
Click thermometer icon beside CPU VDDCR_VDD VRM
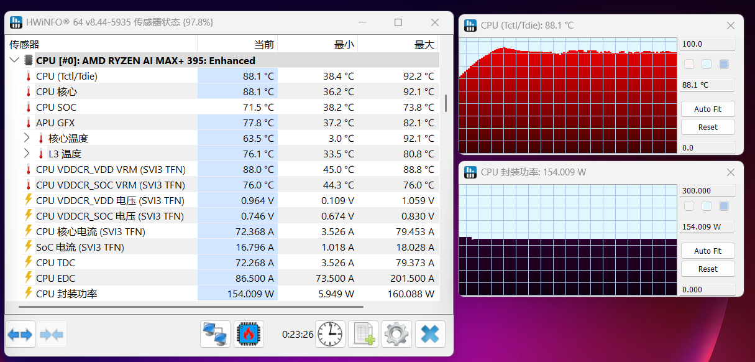(x=28, y=169)
